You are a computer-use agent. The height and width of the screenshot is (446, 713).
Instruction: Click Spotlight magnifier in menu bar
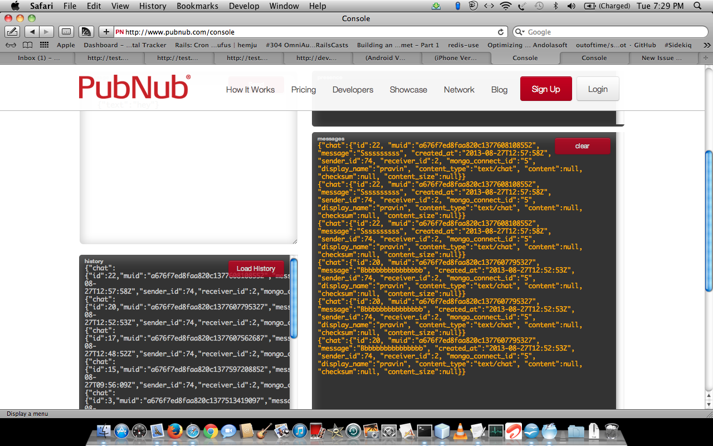point(698,6)
